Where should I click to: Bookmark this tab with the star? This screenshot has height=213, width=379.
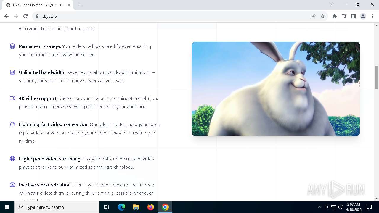coord(323,16)
